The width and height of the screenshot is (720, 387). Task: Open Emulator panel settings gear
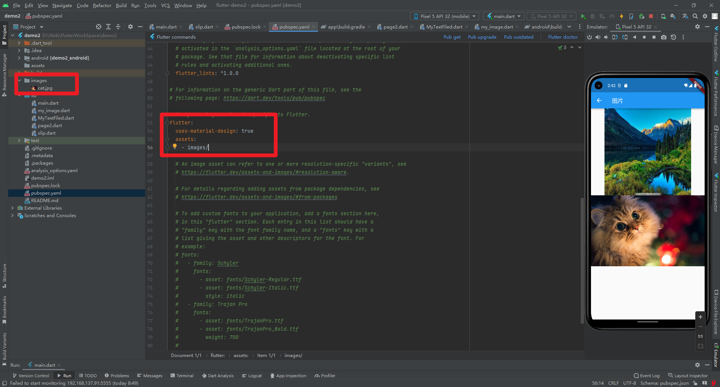tap(697, 27)
